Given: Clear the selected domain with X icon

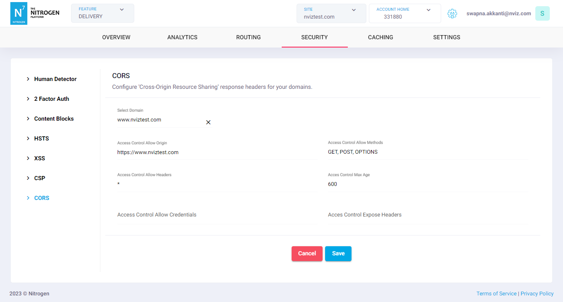Looking at the screenshot, I should click(x=208, y=122).
